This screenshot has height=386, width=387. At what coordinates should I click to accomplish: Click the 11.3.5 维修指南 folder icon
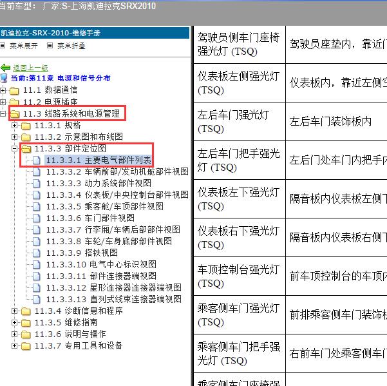click(26, 323)
